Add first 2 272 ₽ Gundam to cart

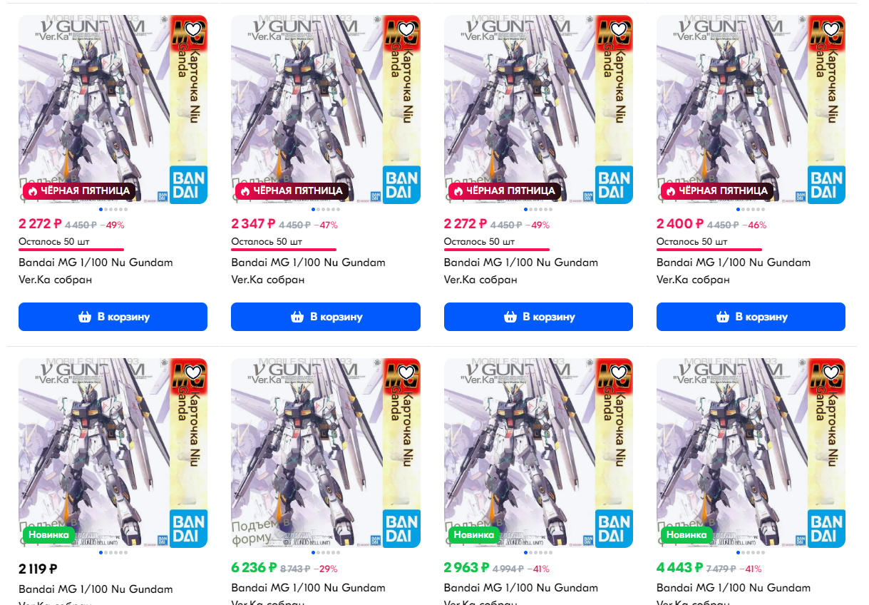tap(113, 317)
